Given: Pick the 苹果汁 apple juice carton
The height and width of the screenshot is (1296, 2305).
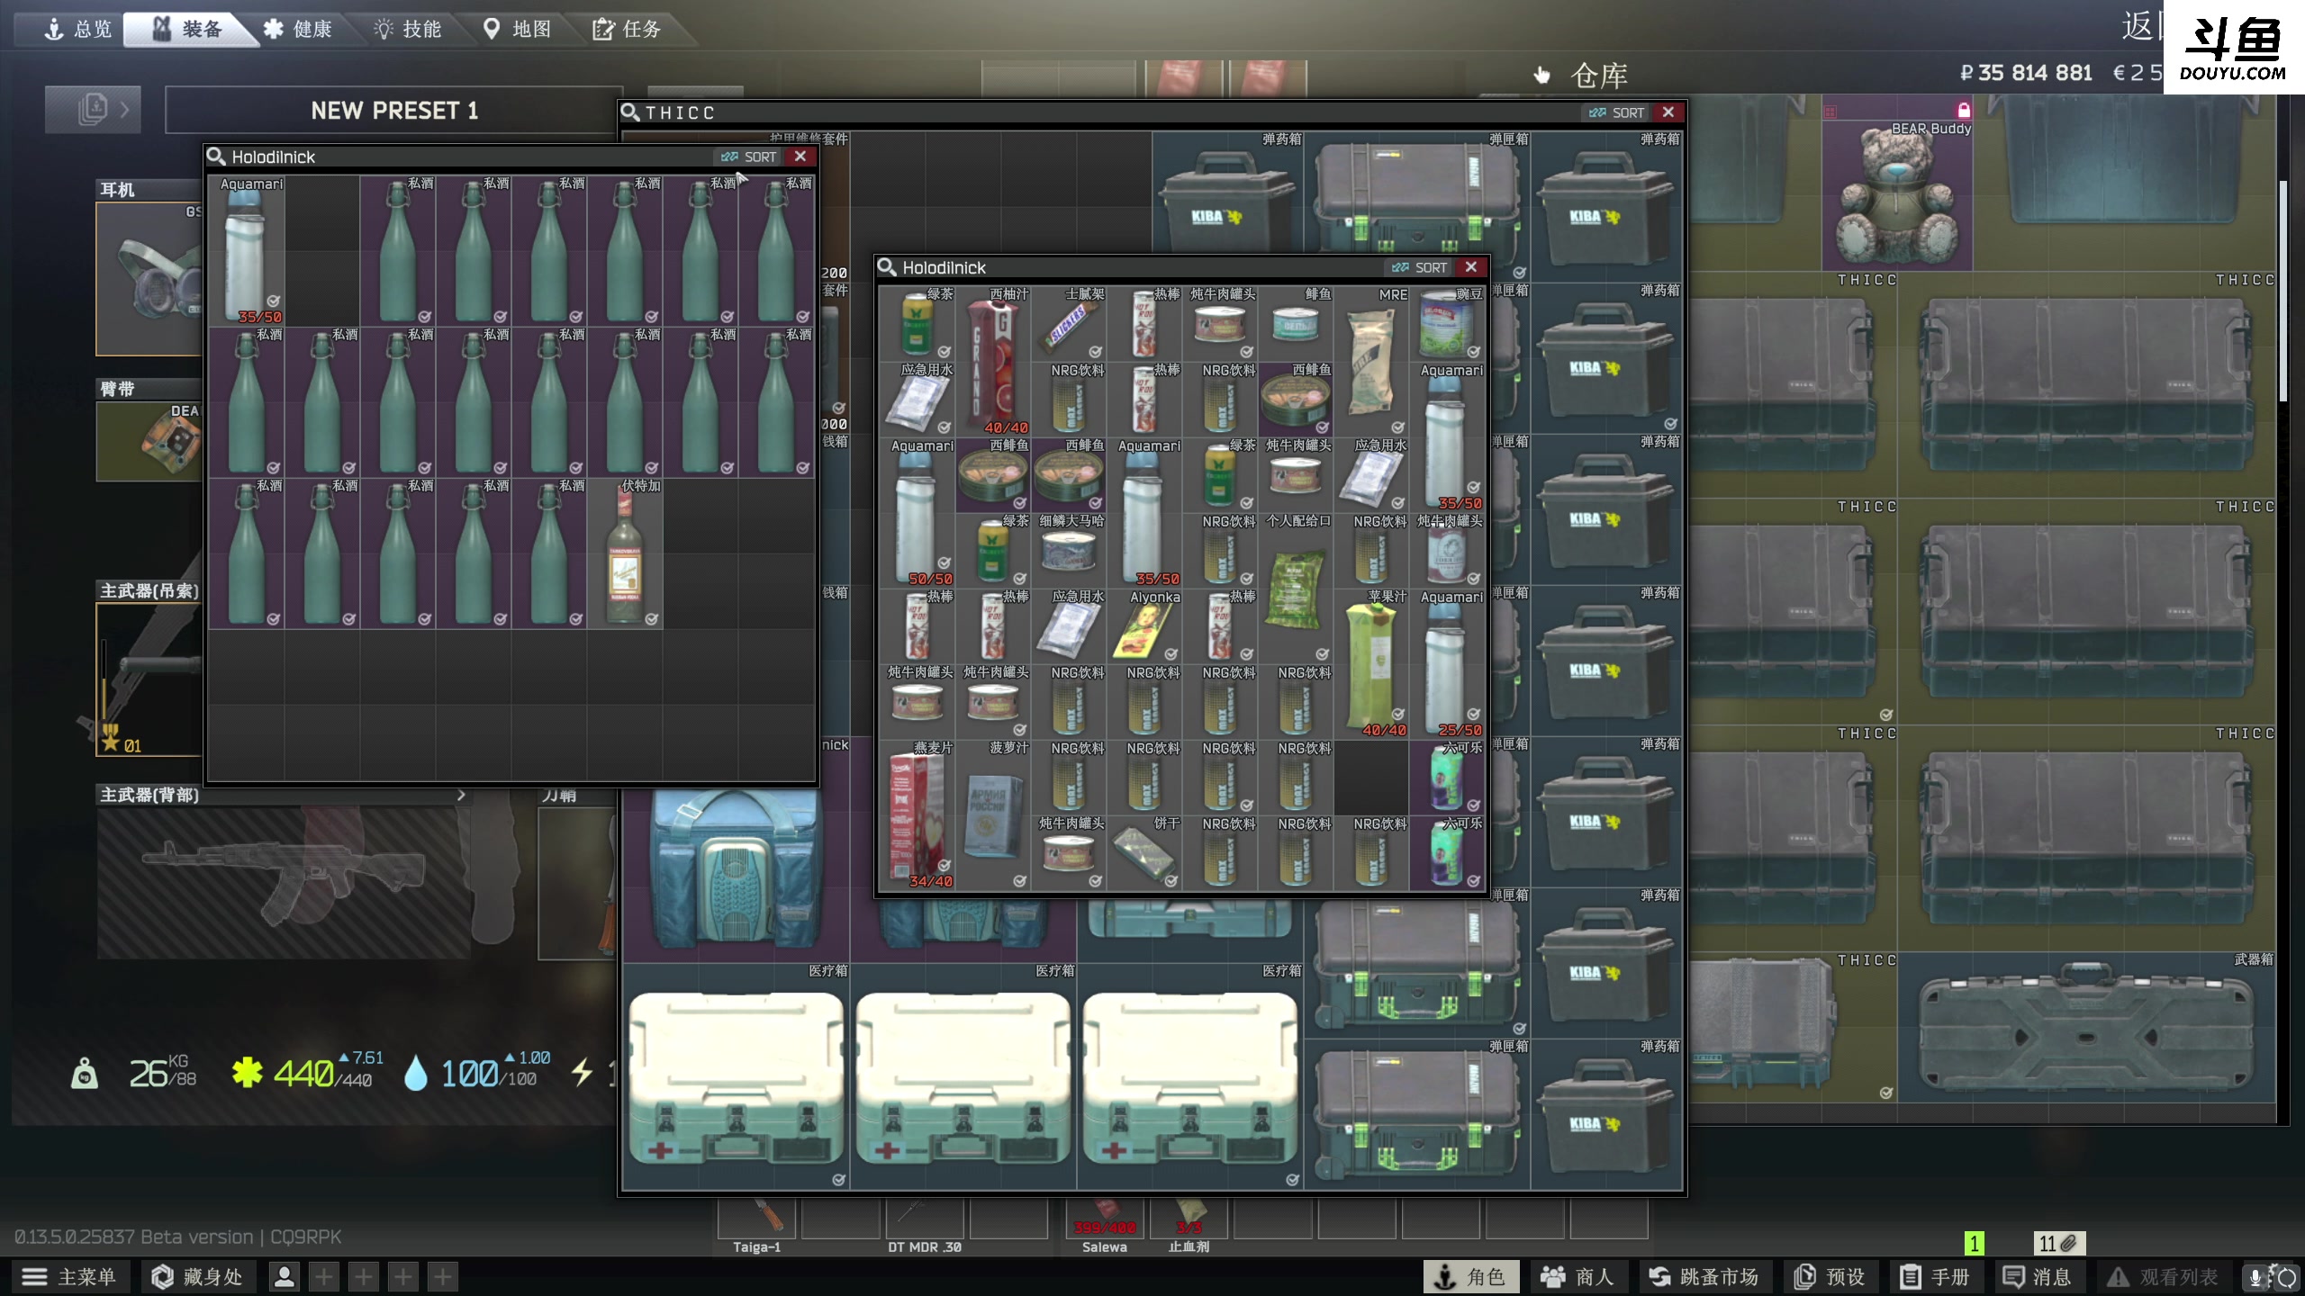Looking at the screenshot, I should pyautogui.click(x=1371, y=664).
